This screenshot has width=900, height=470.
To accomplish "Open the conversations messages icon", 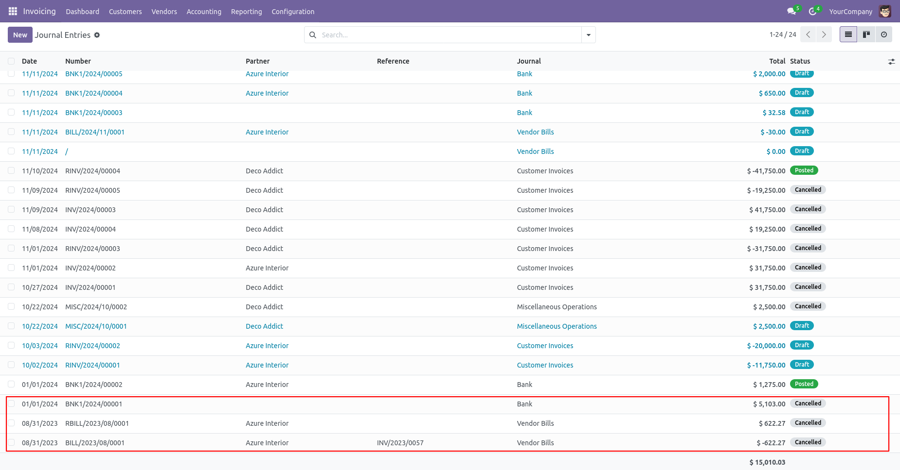I will click(792, 11).
